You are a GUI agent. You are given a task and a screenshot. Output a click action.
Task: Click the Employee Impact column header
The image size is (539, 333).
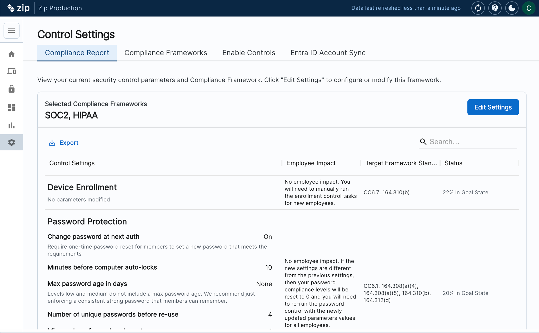pyautogui.click(x=311, y=163)
